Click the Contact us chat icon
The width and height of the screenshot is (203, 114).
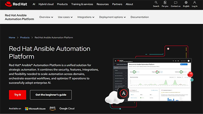tap(175, 3)
